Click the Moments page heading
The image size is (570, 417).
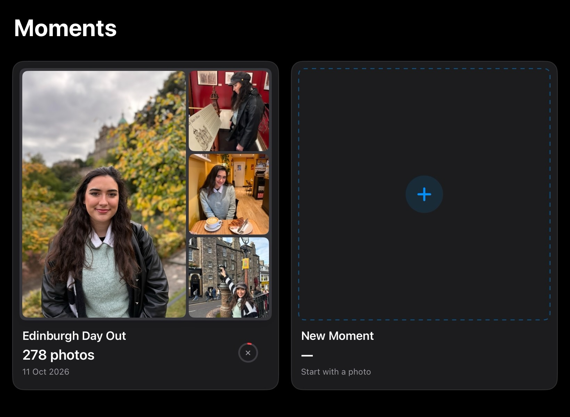pyautogui.click(x=65, y=28)
